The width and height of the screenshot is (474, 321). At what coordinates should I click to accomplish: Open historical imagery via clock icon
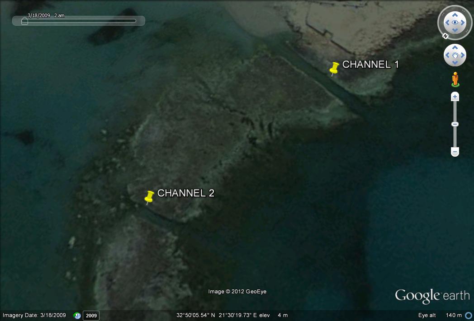77,316
